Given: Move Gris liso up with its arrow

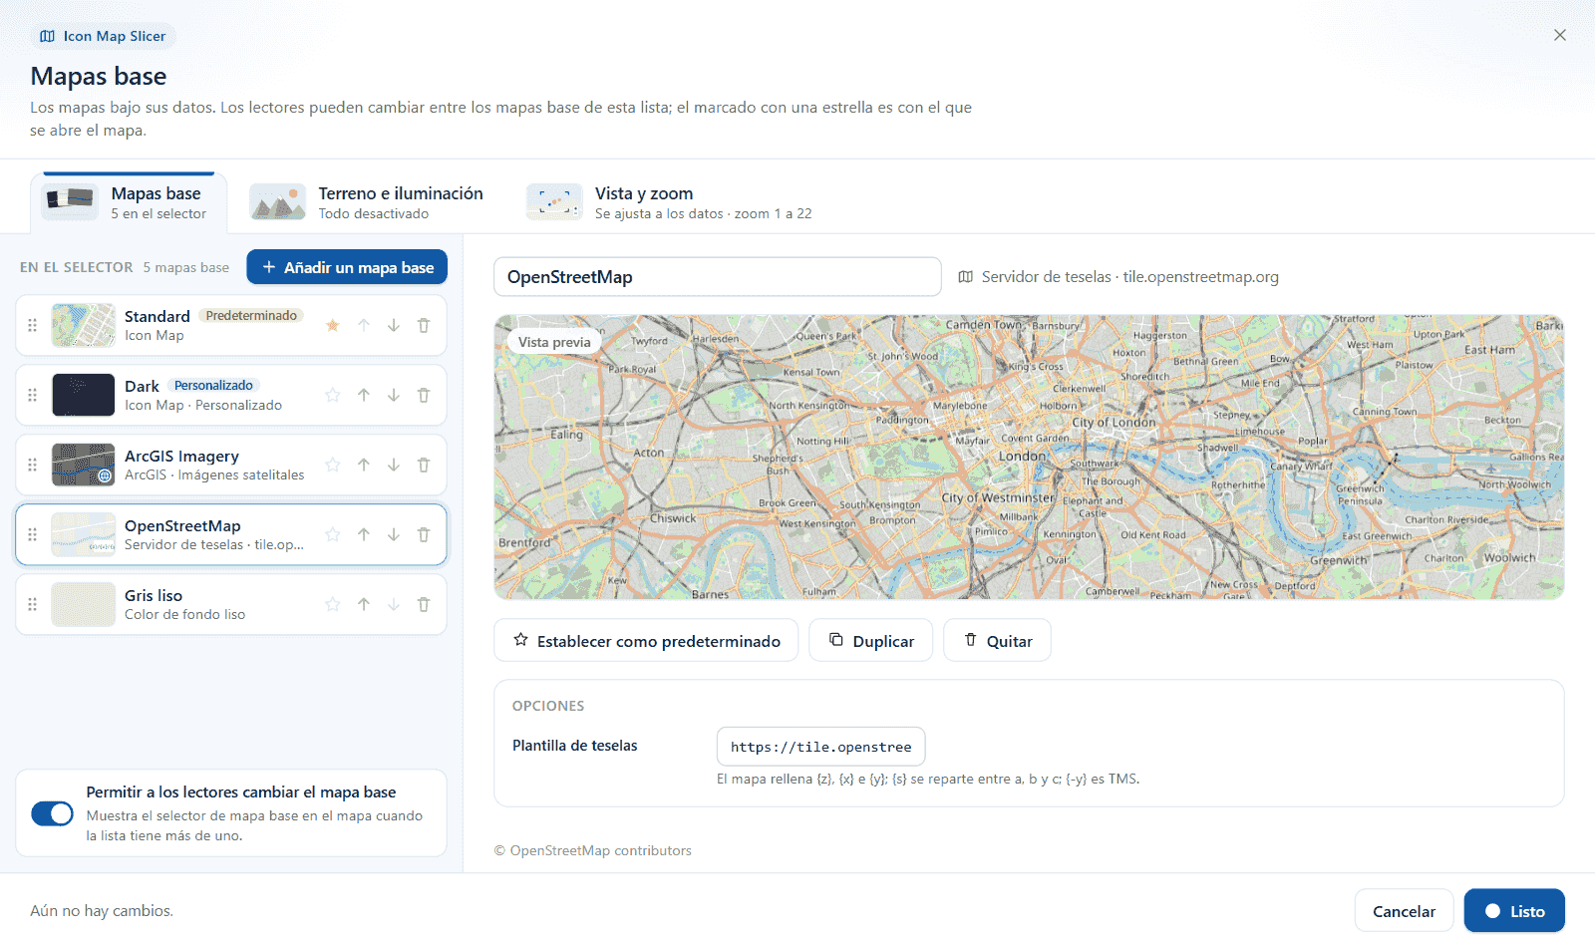Looking at the screenshot, I should (x=364, y=604).
